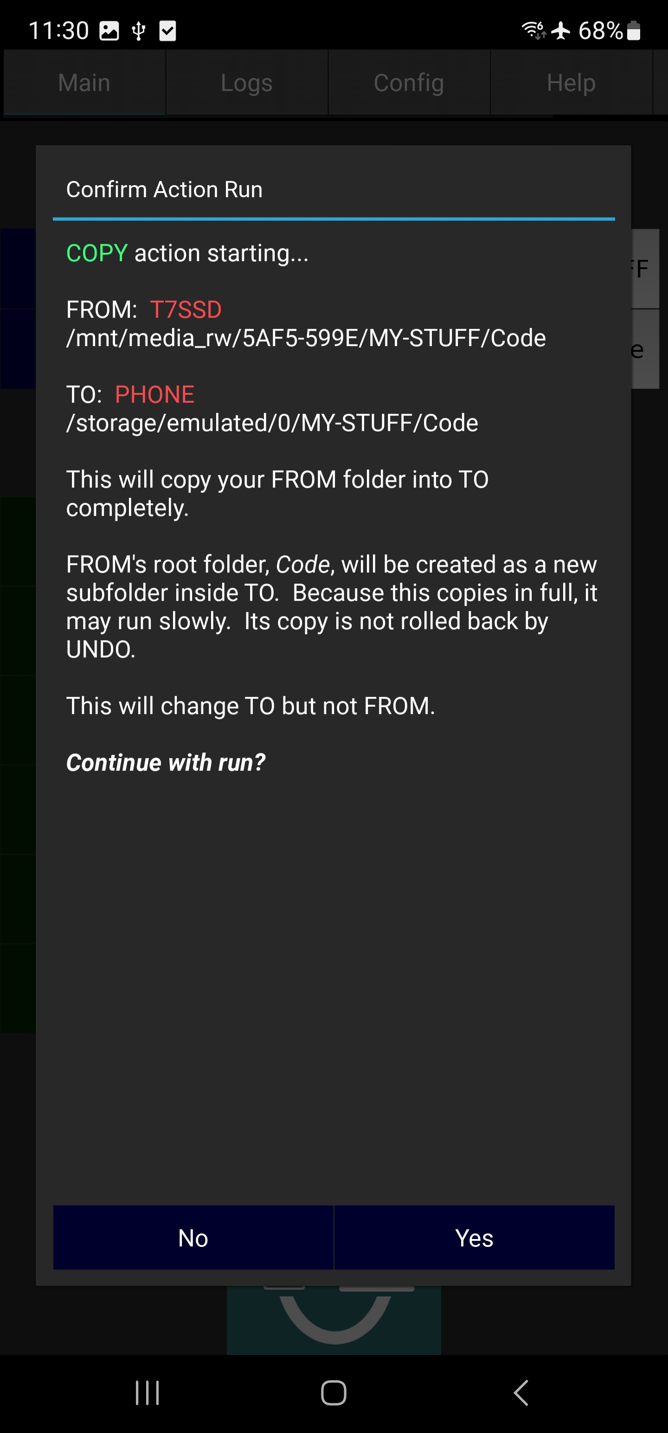This screenshot has width=668, height=1433.
Task: Tap the green COPY action word
Action: (x=97, y=253)
